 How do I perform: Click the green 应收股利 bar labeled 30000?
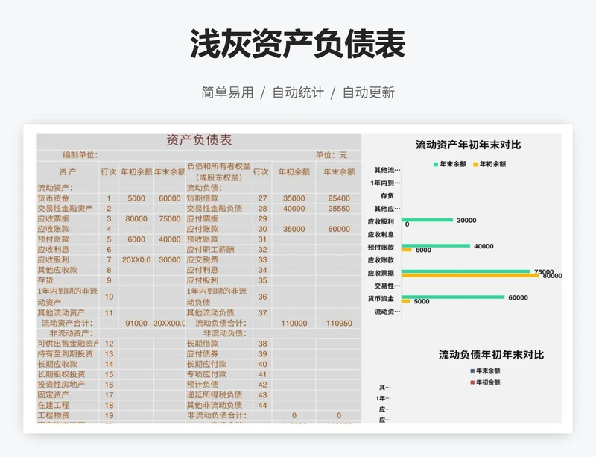pos(427,220)
